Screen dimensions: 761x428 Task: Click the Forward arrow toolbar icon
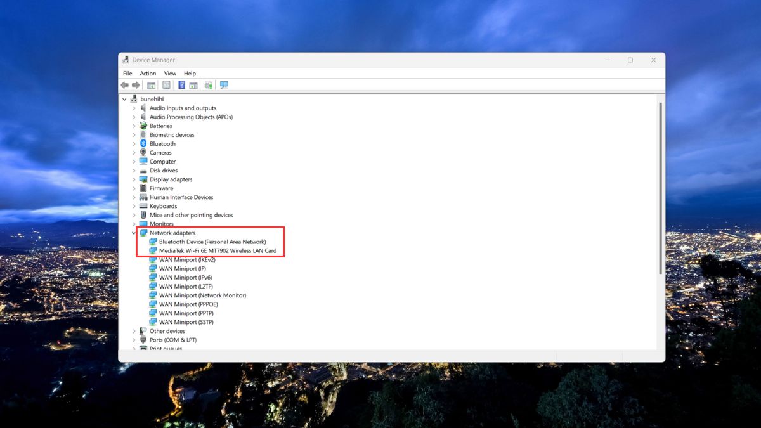136,85
